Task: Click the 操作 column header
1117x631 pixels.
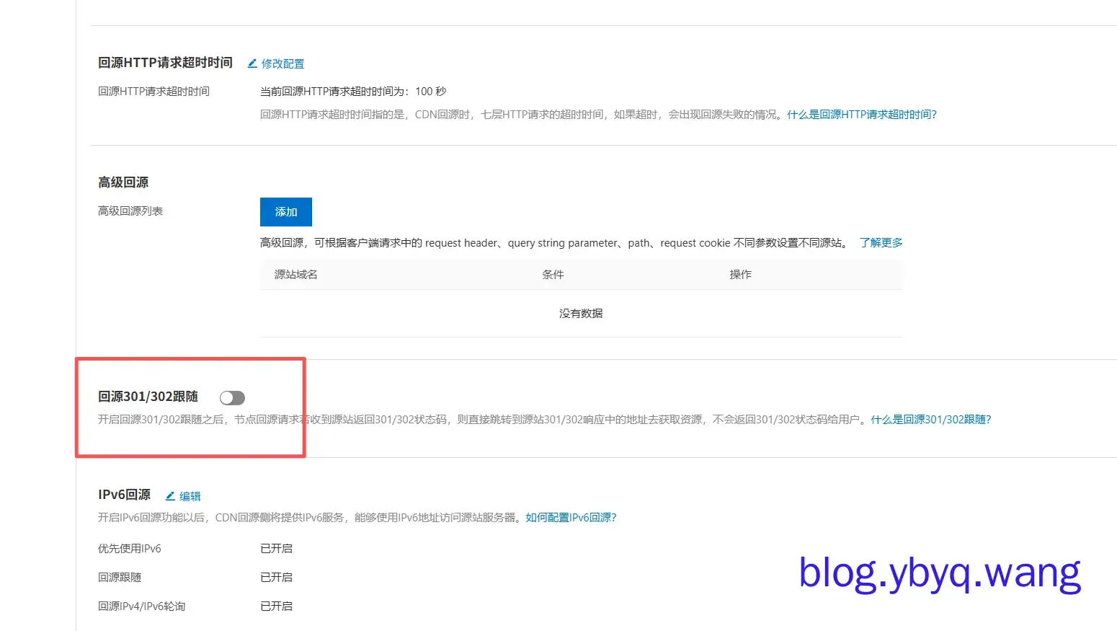Action: [x=740, y=275]
